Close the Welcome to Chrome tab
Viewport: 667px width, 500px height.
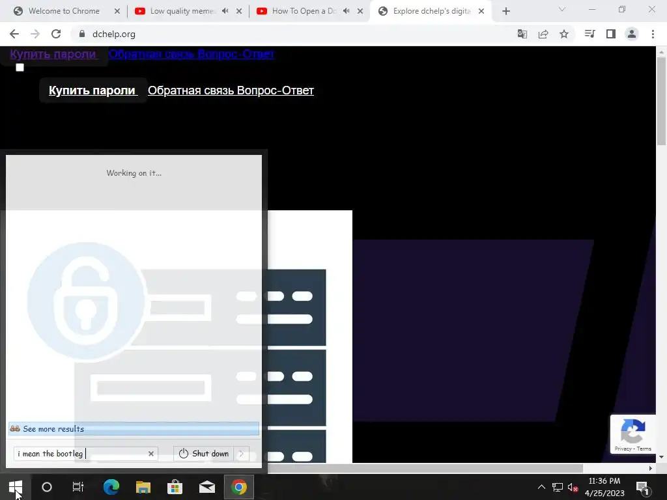(117, 11)
